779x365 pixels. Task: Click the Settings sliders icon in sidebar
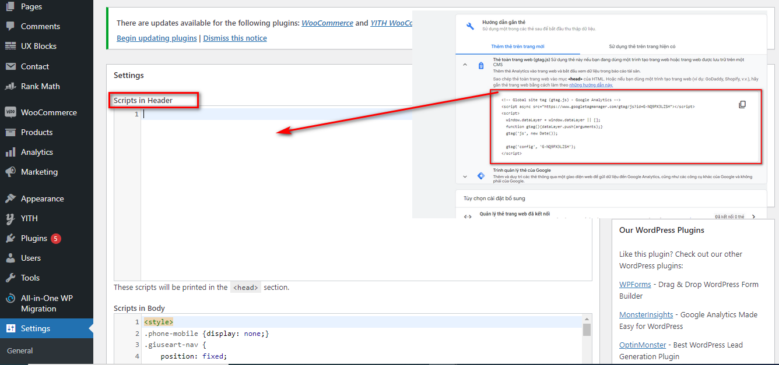pyautogui.click(x=10, y=328)
